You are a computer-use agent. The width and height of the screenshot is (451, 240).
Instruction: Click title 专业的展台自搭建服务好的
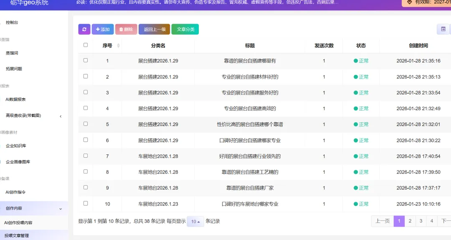pyautogui.click(x=250, y=93)
